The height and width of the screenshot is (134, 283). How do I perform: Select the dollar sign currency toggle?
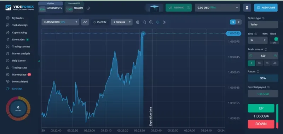233,22
